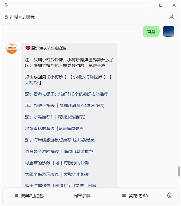
Task: Expand the 赏花|粤BA menu
Action: (135, 196)
